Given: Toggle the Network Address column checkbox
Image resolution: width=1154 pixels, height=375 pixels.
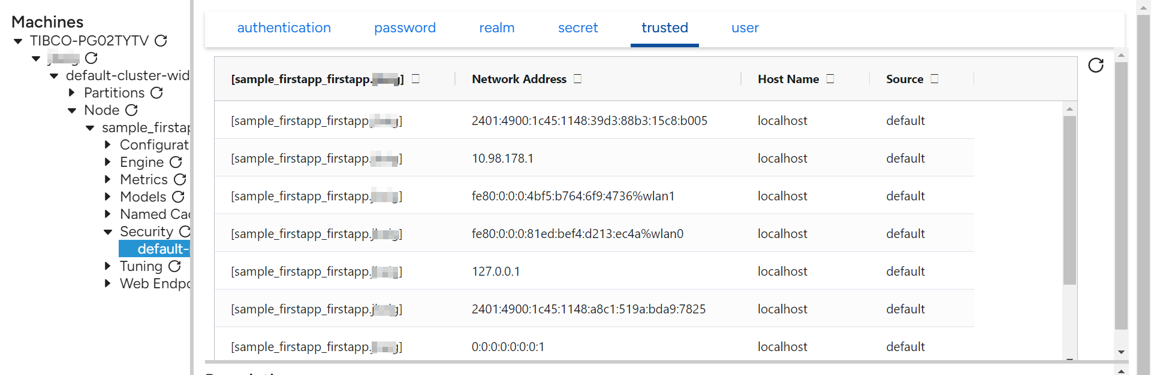Looking at the screenshot, I should [x=577, y=78].
